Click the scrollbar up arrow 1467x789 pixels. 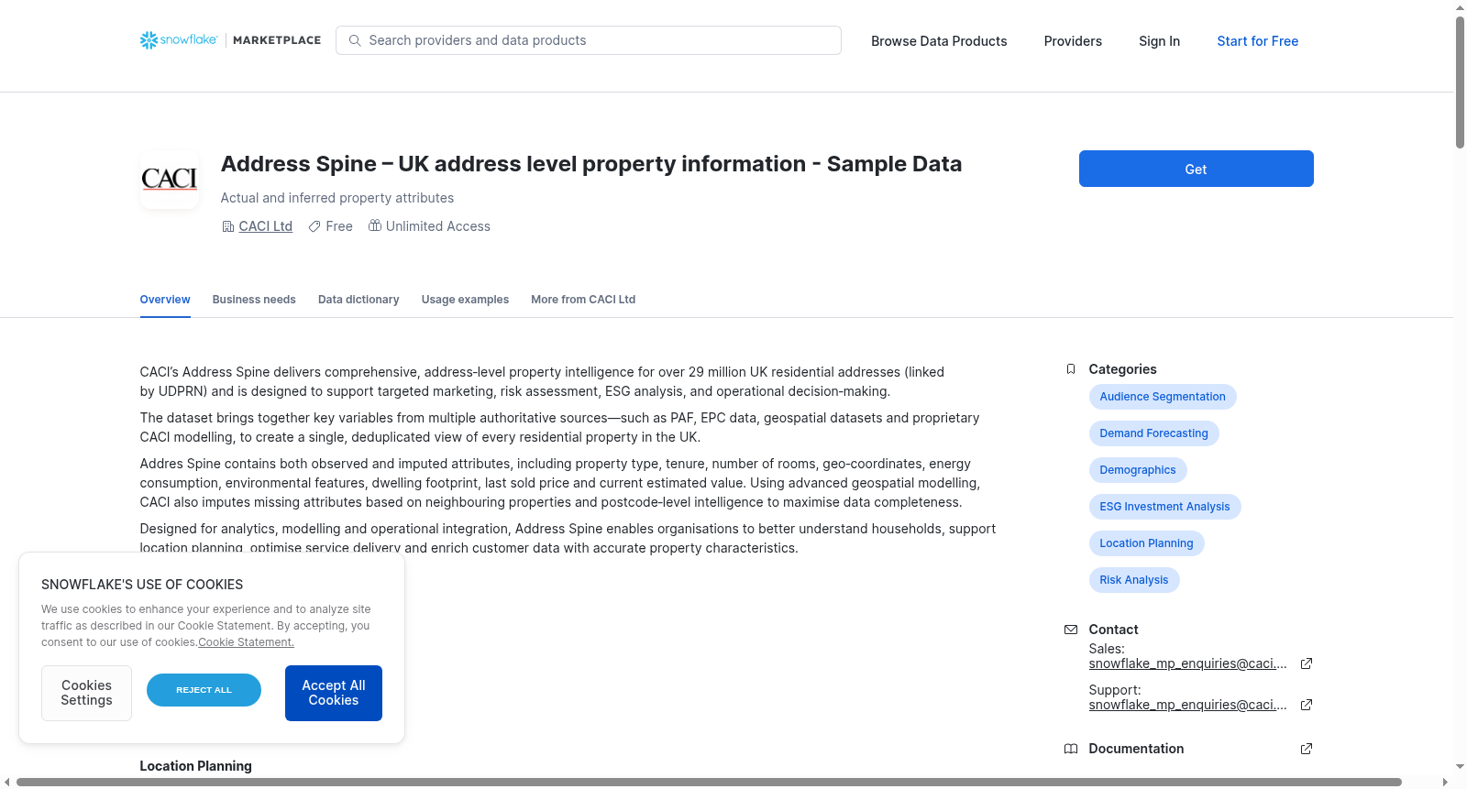tap(1460, 7)
